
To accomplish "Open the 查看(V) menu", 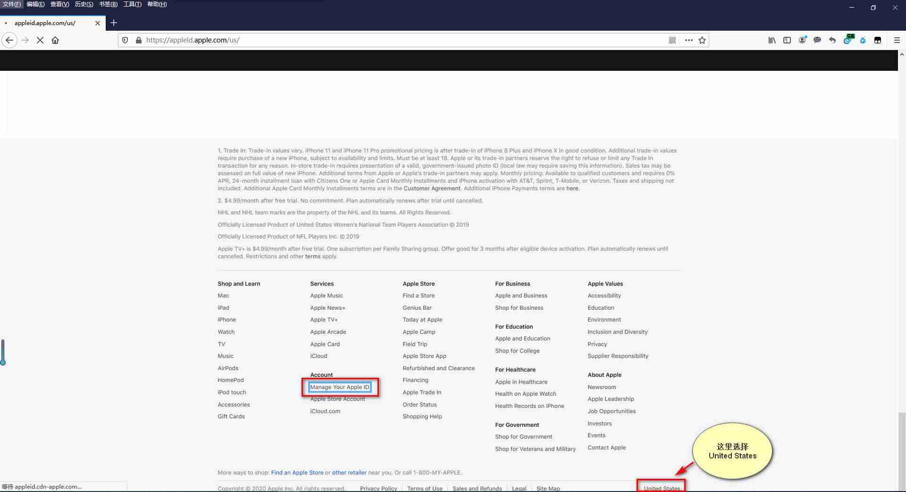I will point(60,4).
